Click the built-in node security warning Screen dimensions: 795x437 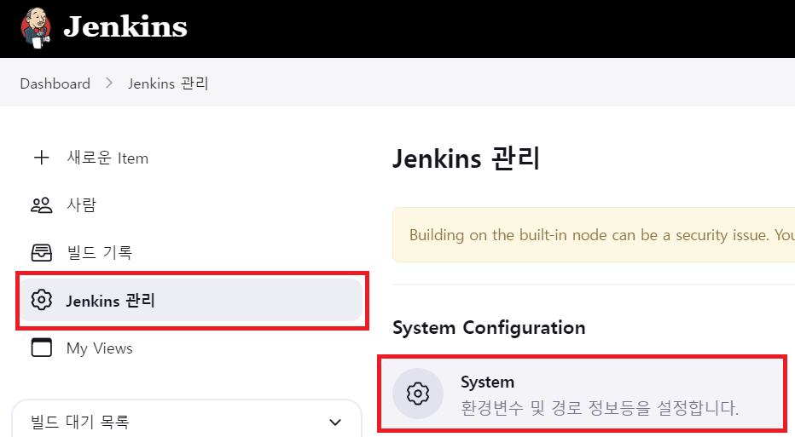tap(594, 234)
